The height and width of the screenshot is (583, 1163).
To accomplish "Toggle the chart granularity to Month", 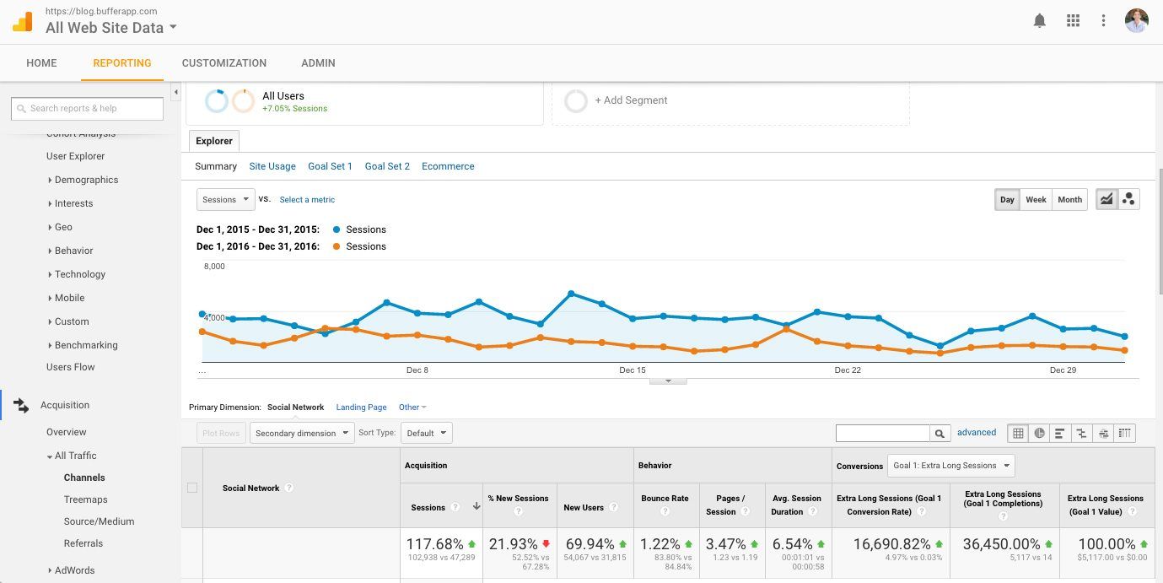I will pos(1069,199).
